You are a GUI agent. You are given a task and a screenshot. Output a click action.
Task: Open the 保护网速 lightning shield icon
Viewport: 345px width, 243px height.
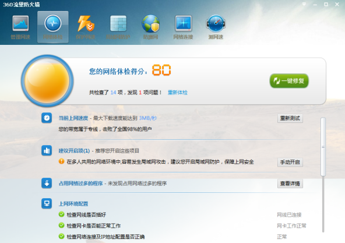click(x=86, y=27)
